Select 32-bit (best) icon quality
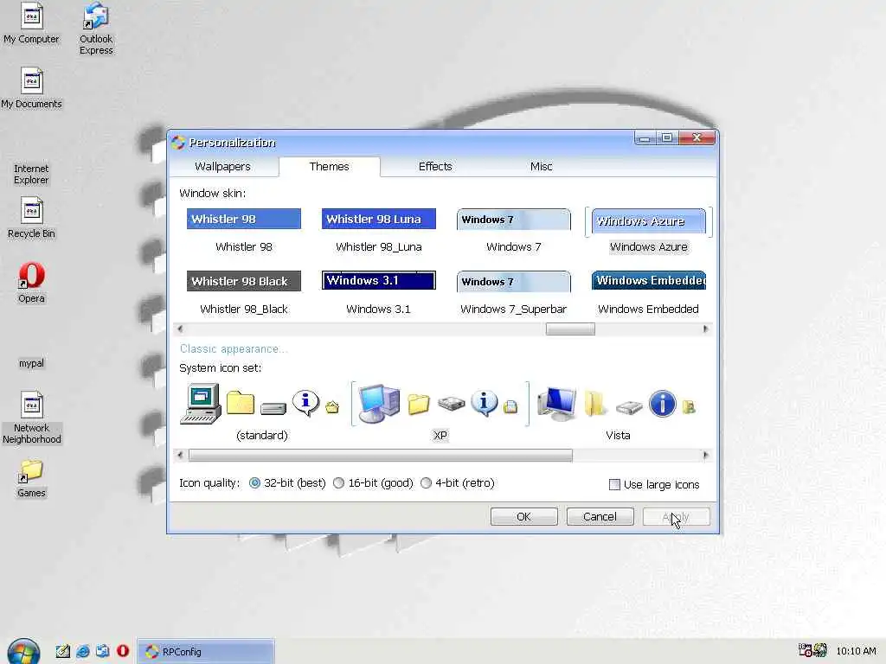 click(x=287, y=482)
